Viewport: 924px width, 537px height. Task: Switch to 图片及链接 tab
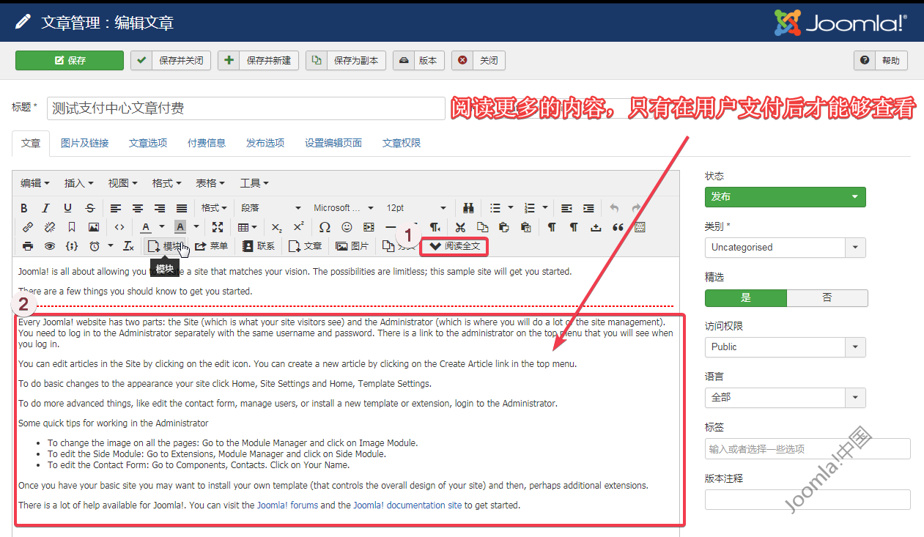coord(84,143)
